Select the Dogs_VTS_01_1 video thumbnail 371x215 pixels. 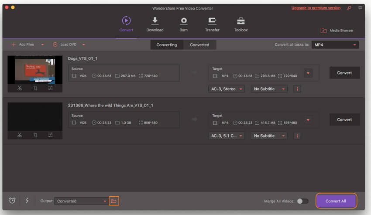click(x=35, y=70)
